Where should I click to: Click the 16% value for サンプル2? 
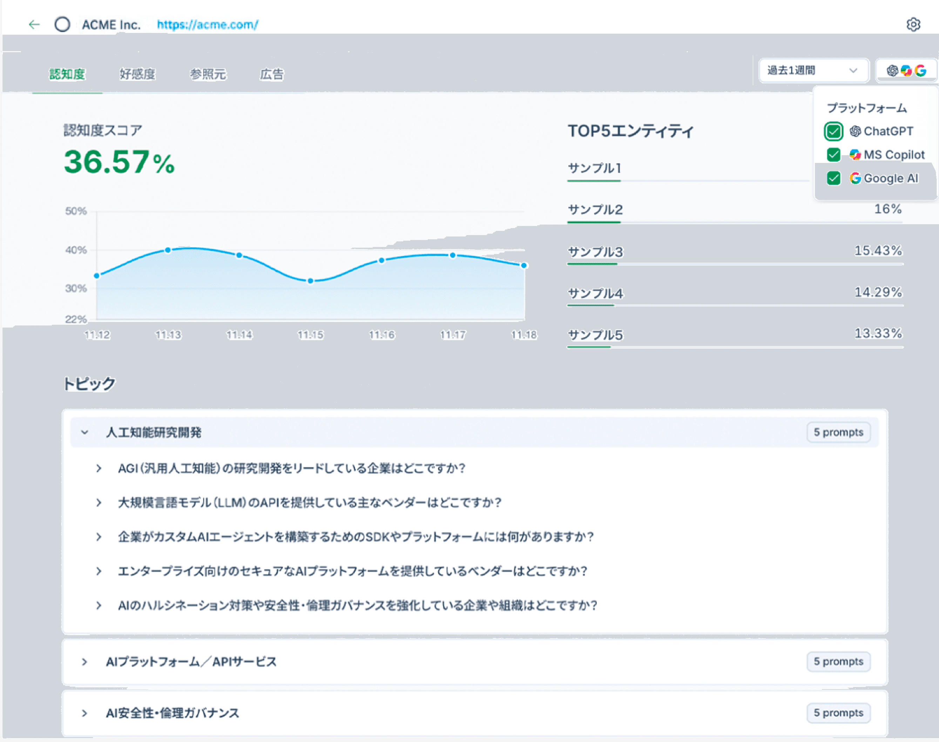[x=888, y=209]
